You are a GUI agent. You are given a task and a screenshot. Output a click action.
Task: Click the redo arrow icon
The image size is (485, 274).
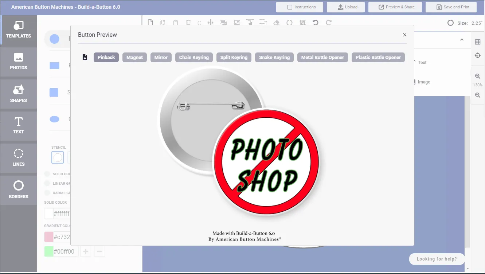[329, 23]
